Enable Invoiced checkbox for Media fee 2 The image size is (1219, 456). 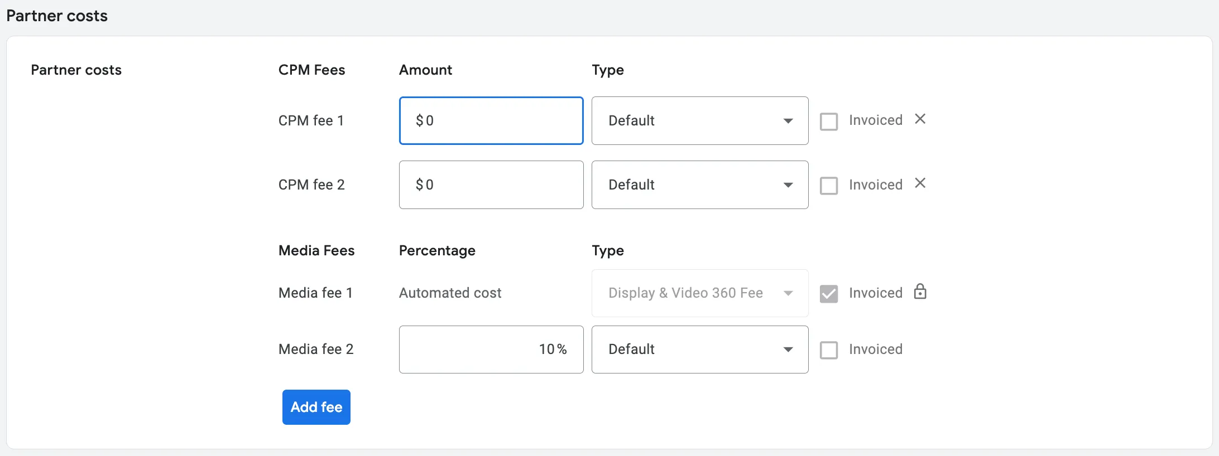[x=829, y=350]
